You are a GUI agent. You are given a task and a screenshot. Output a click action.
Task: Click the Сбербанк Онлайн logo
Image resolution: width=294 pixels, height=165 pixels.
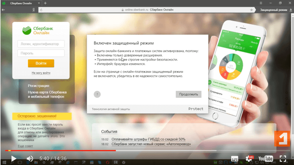(38, 31)
